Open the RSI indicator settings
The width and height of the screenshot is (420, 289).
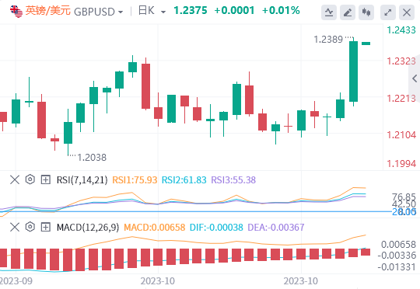(30, 179)
